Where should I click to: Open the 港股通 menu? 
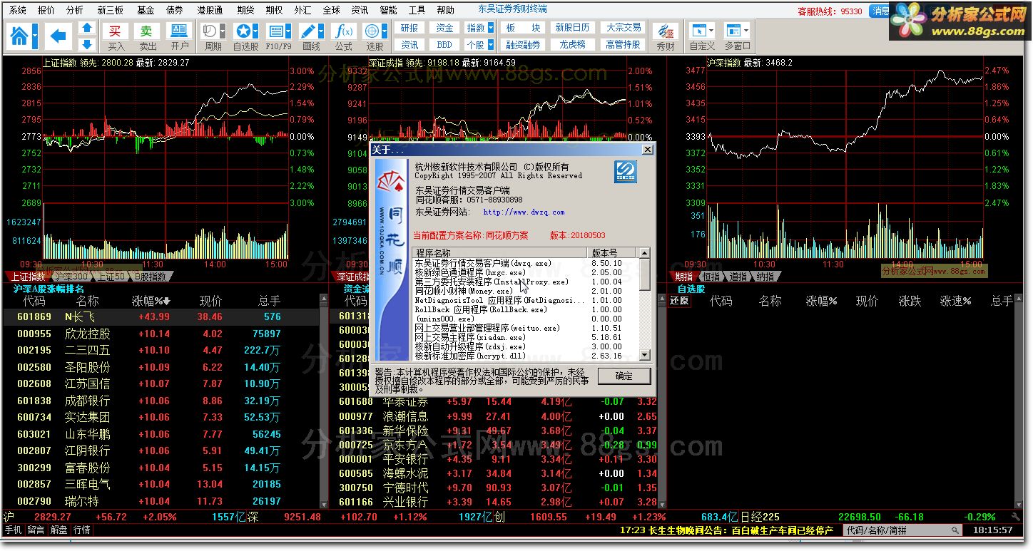210,11
